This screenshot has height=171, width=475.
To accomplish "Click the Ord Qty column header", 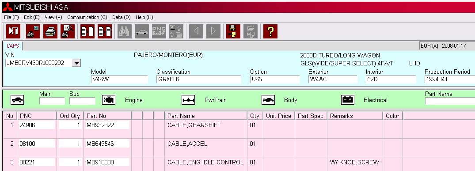I will [x=70, y=116].
